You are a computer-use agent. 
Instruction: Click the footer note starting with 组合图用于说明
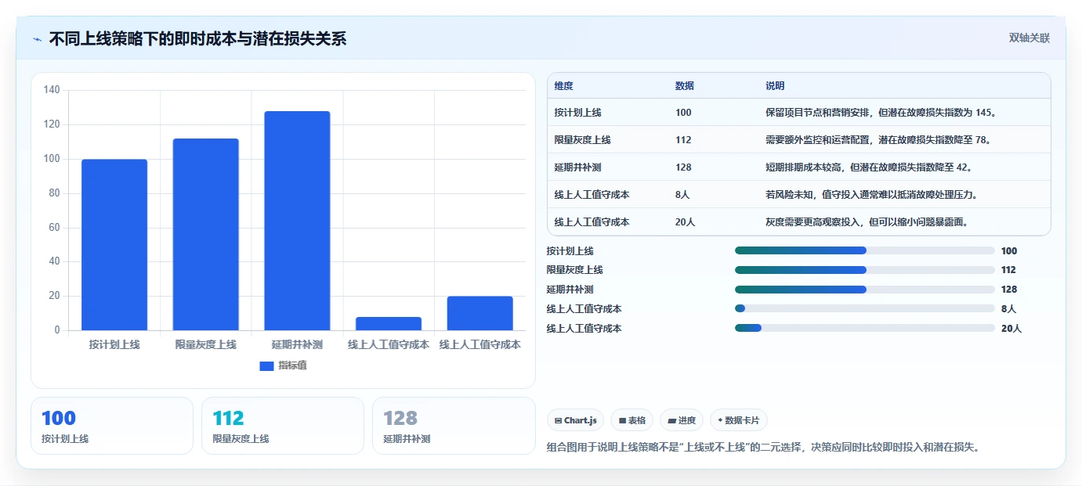tap(763, 448)
